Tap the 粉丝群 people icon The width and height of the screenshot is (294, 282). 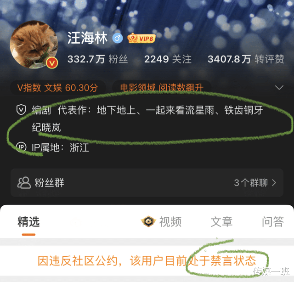[x=24, y=183]
